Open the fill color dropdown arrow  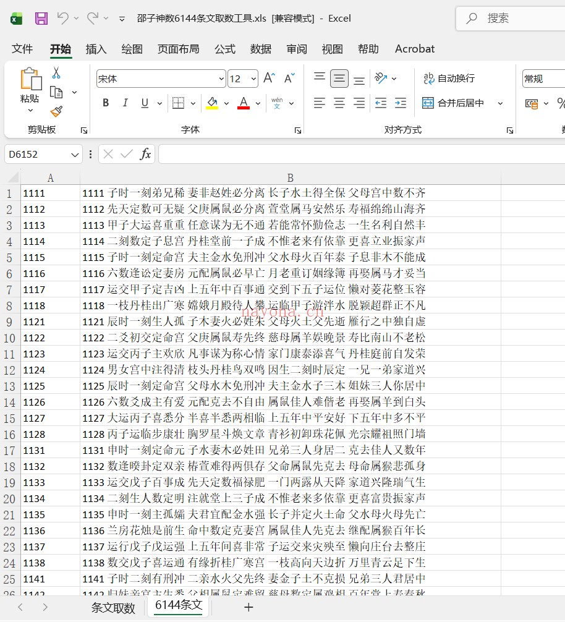coord(226,103)
